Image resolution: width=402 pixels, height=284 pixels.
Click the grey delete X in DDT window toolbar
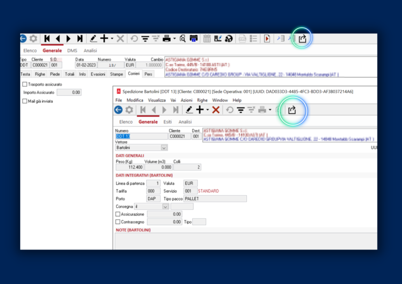[120, 39]
